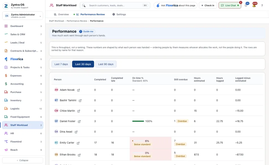The width and height of the screenshot is (269, 165).
Task: Select the Last 30 days range
Action: [x=83, y=64]
